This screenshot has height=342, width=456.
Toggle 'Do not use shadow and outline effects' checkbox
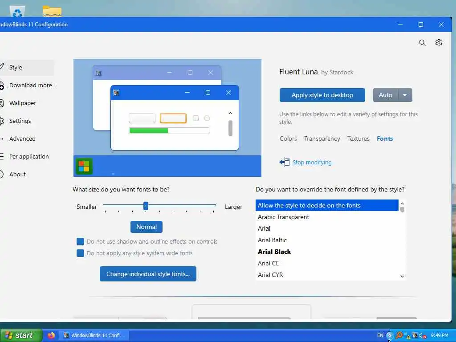coord(80,242)
